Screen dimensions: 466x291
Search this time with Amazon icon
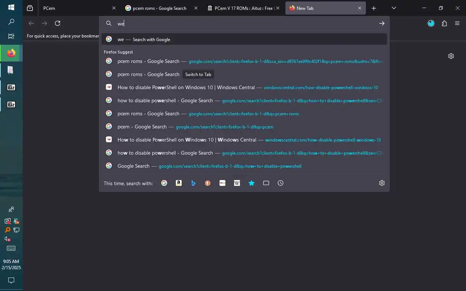click(x=179, y=183)
